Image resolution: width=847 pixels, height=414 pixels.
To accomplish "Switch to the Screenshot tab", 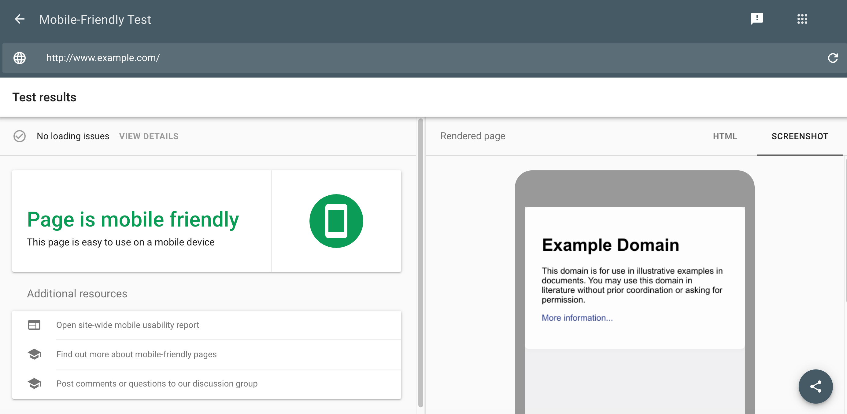I will point(800,136).
